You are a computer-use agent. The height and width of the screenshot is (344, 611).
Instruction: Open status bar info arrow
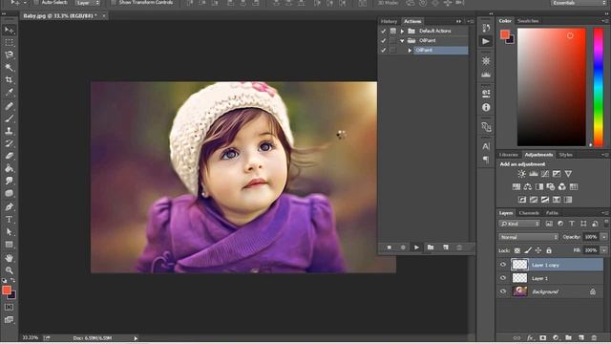136,338
